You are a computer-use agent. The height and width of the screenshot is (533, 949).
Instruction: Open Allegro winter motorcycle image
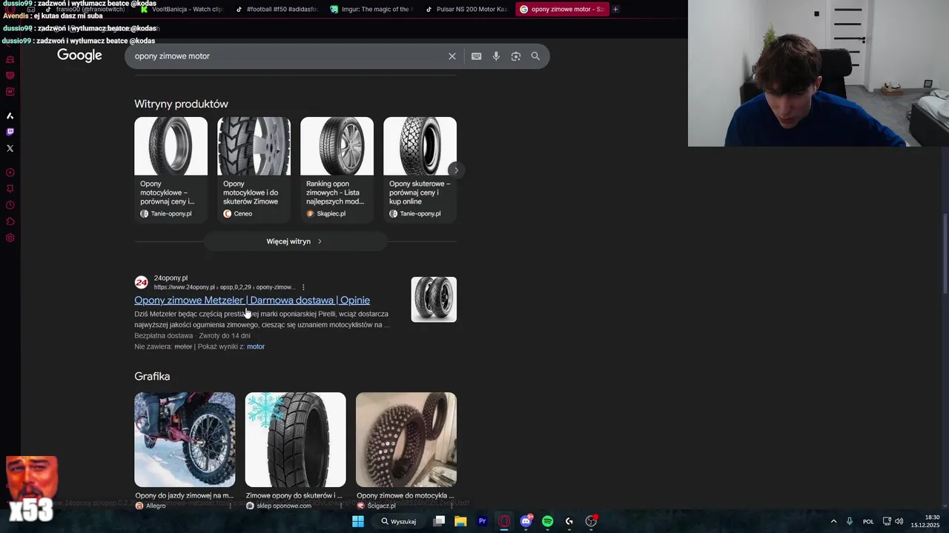tap(185, 440)
